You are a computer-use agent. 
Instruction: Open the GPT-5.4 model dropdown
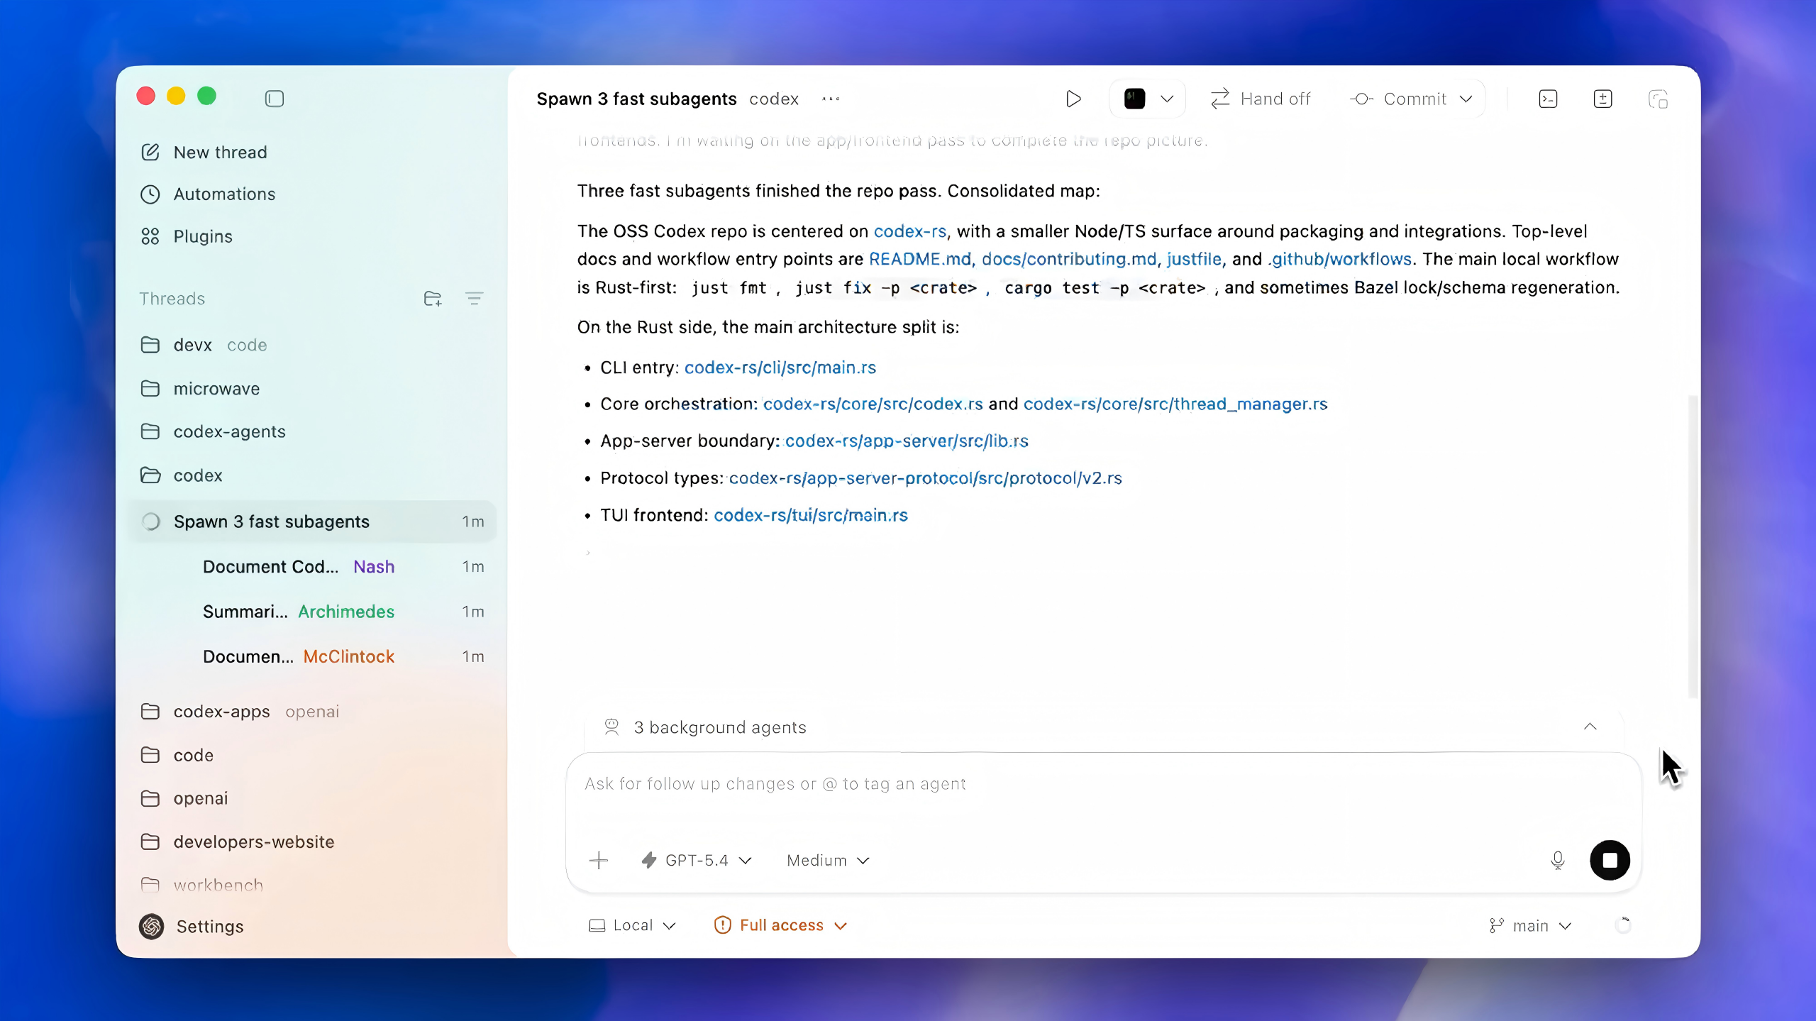click(696, 860)
